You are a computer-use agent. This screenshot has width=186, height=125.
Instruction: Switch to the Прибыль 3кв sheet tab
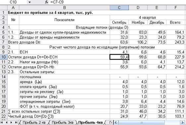[63, 122]
